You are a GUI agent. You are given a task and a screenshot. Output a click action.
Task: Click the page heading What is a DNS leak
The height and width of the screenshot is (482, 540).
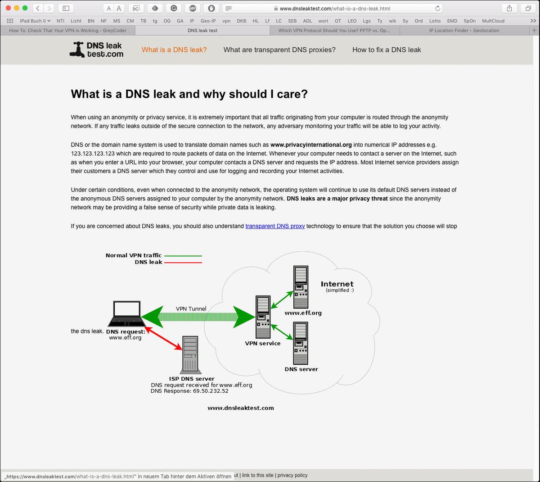(189, 94)
